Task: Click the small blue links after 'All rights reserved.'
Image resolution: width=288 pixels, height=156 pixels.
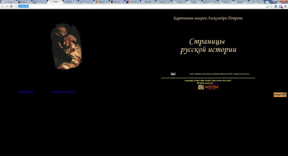Action: pos(217,83)
